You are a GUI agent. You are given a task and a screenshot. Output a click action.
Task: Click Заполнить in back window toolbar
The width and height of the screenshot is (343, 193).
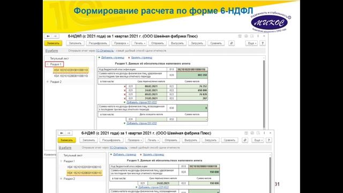pos(75,43)
